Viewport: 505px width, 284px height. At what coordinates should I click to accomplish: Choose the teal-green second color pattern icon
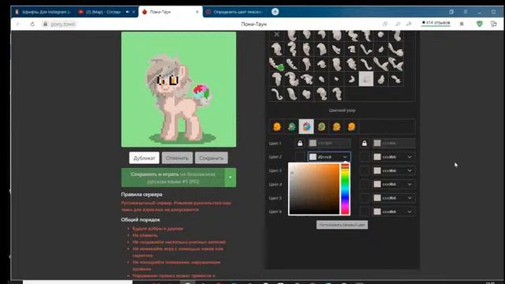291,126
